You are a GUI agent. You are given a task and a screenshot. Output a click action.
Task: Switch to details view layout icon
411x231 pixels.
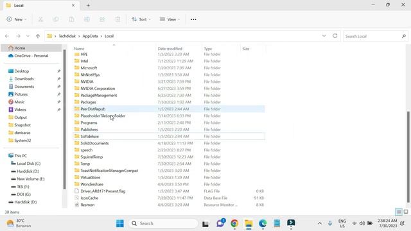point(398,212)
